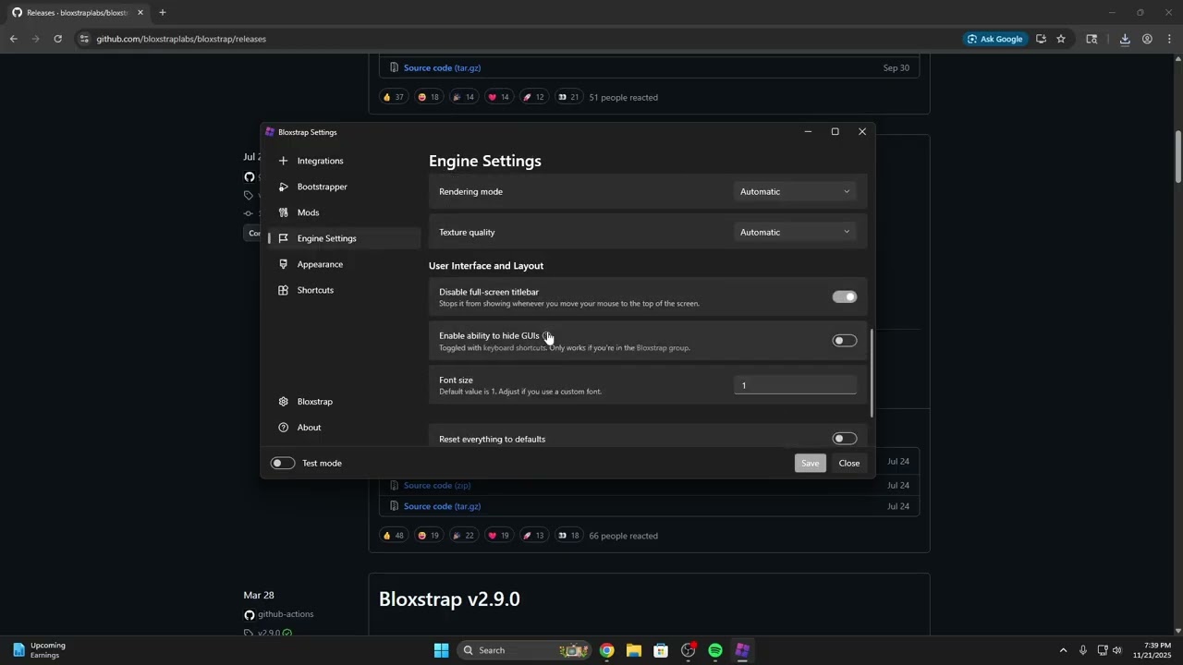Click the Windows Start button
The width and height of the screenshot is (1183, 665).
tap(442, 650)
